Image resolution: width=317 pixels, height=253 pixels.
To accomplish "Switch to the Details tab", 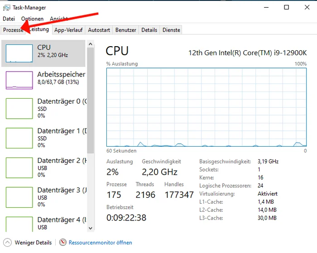I will coord(149,30).
